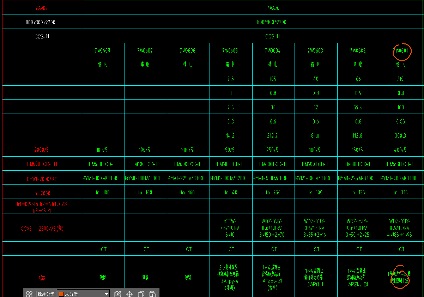Screen dimensions: 424x297
Task: Select the CT ratio 50/5
Action: [230, 150]
